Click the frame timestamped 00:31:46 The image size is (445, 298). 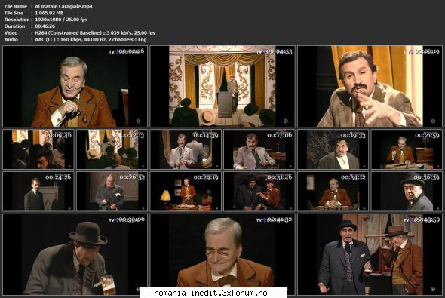tap(259, 192)
